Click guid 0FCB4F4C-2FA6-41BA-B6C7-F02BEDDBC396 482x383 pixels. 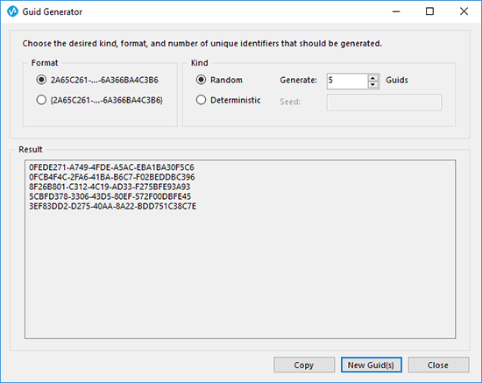tap(112, 177)
